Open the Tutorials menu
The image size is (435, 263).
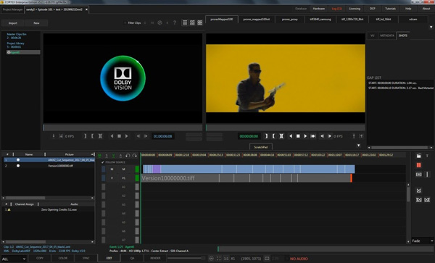(x=390, y=9)
